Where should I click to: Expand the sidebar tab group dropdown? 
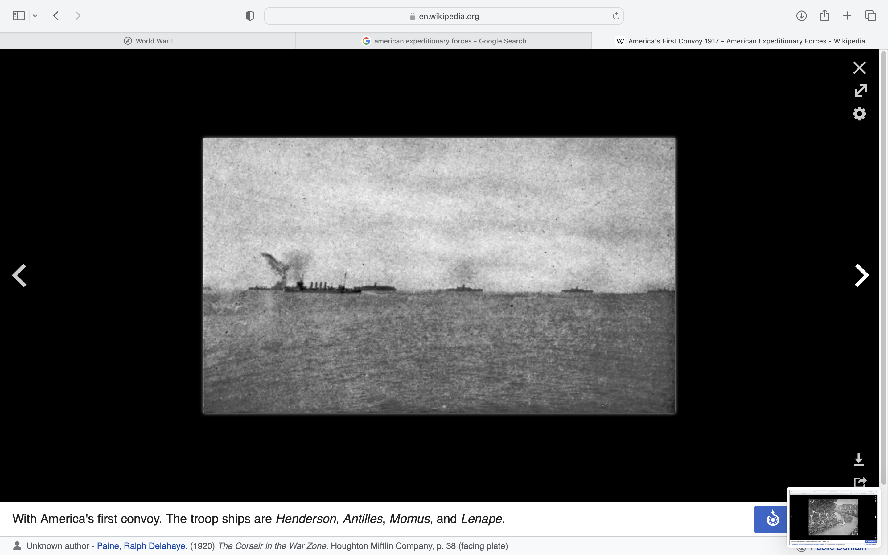(35, 16)
